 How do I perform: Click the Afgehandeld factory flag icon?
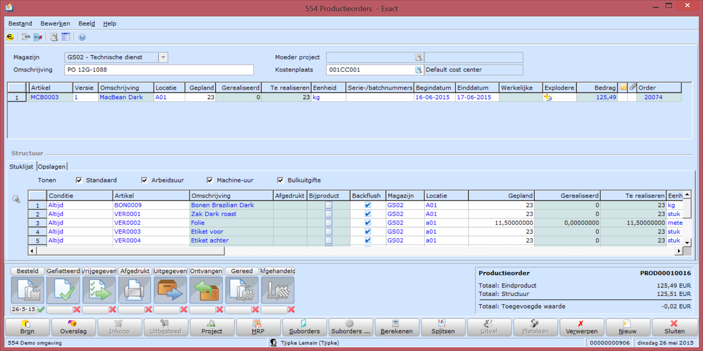[278, 290]
